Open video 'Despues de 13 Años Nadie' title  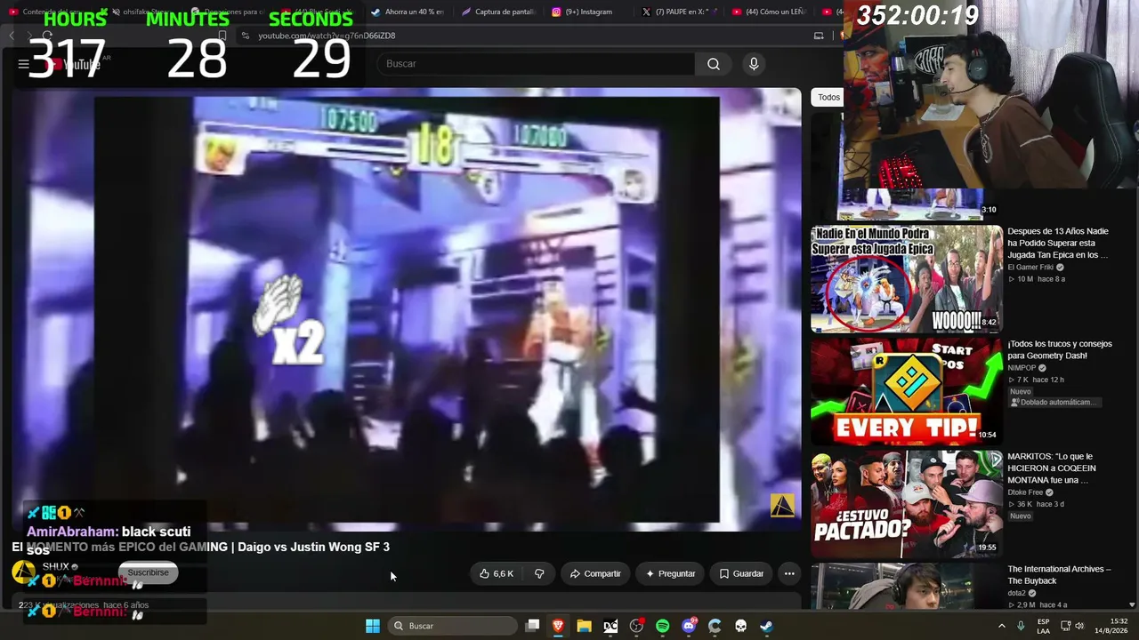click(x=1058, y=243)
